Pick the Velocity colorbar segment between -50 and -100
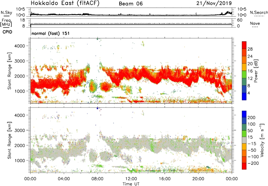 pos(244,153)
